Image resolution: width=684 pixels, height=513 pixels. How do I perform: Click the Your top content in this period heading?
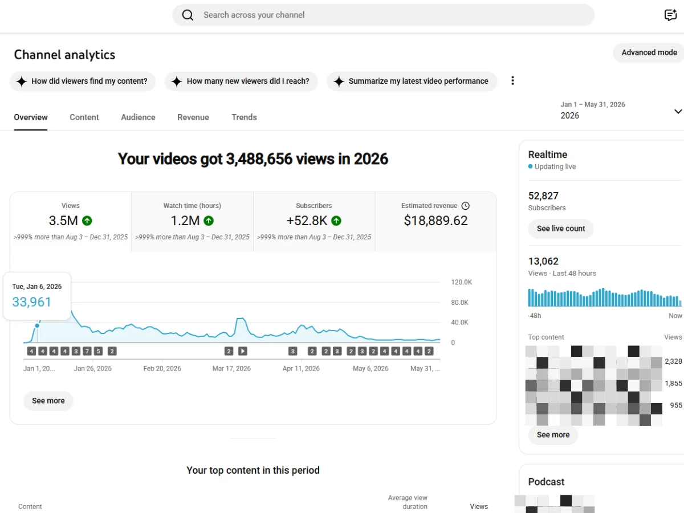[x=253, y=470]
